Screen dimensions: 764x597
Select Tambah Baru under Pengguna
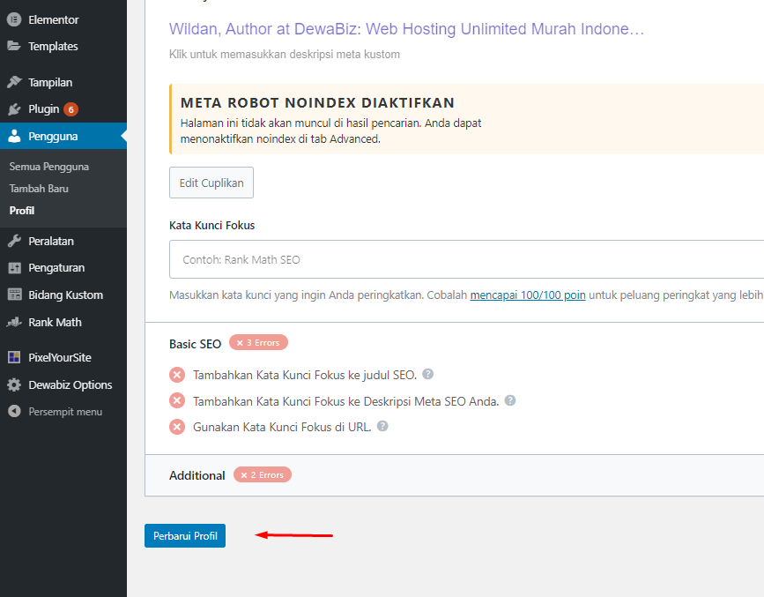pos(39,189)
